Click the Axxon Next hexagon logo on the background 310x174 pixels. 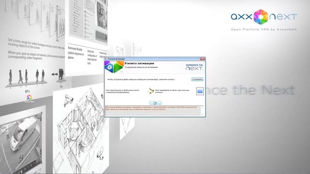click(x=261, y=17)
